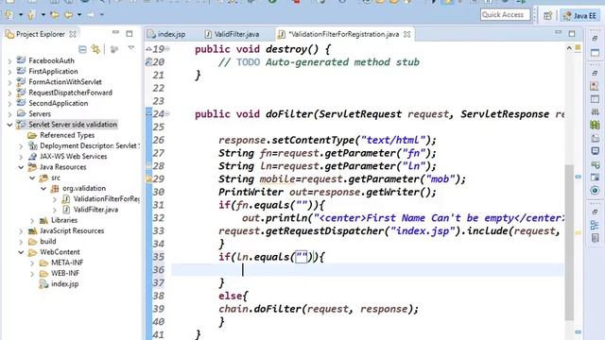Collapse the Java Resources node
Screen dimensions: 605x340
[x=21, y=167]
